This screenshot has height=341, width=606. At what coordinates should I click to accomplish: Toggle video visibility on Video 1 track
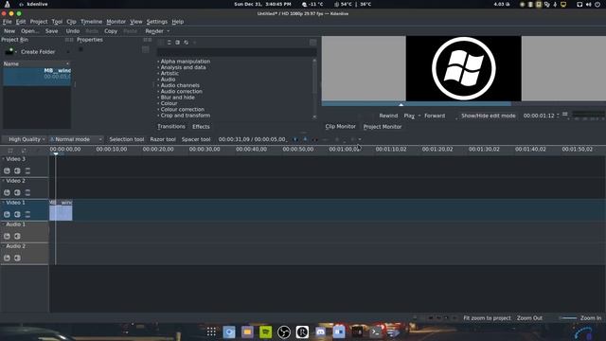point(27,214)
